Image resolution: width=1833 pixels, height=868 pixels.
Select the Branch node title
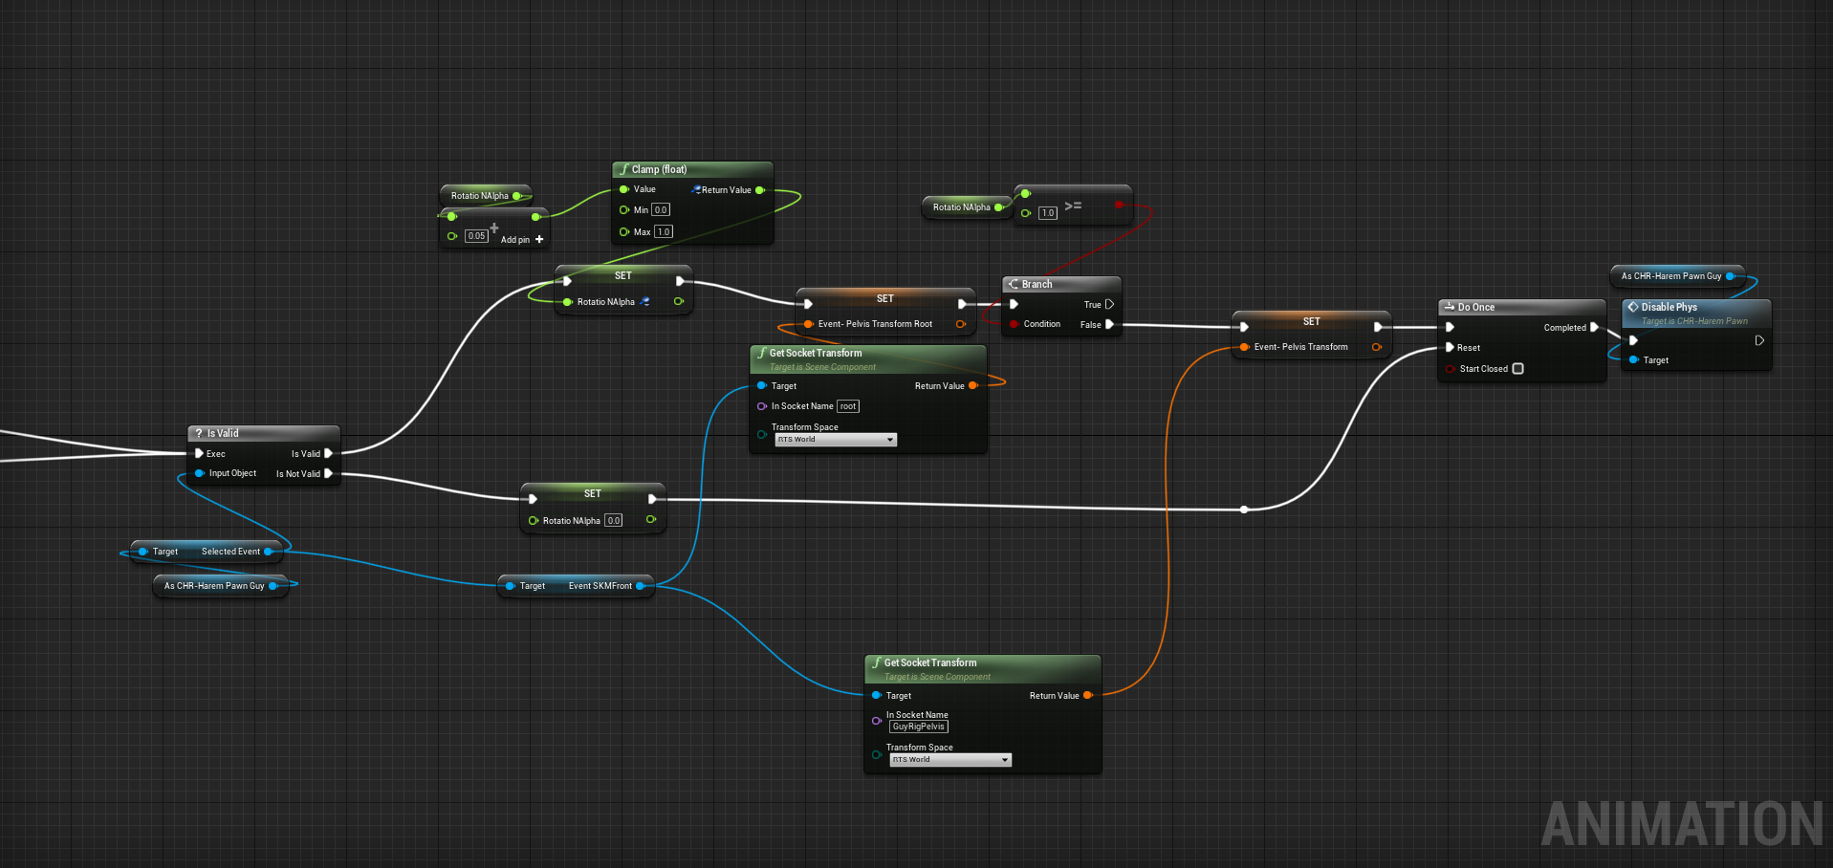point(1037,284)
